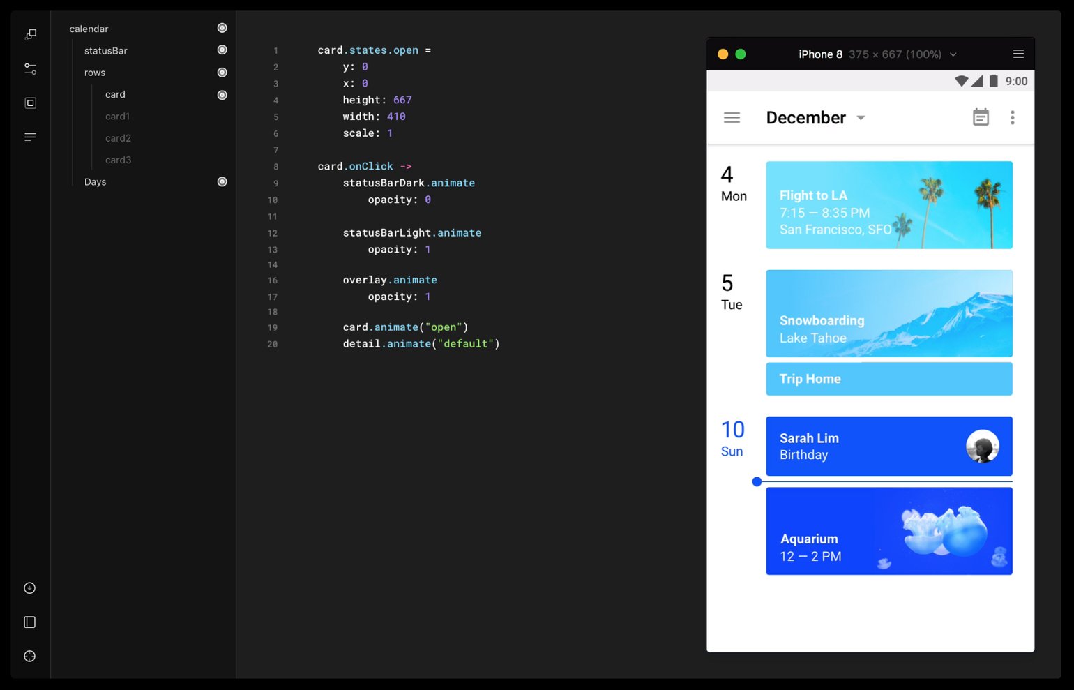The image size is (1074, 690).
Task: Open the calendar icon in the December app header
Action: coord(981,117)
